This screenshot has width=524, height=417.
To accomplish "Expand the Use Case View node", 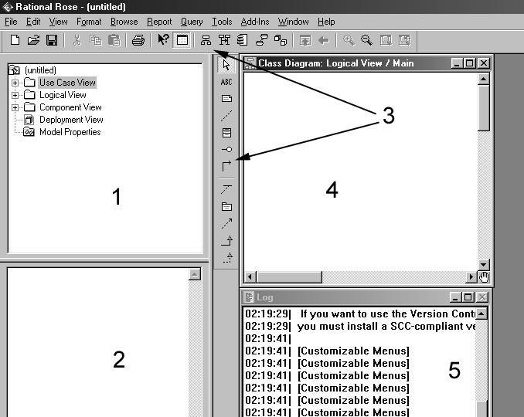I will pyautogui.click(x=15, y=83).
